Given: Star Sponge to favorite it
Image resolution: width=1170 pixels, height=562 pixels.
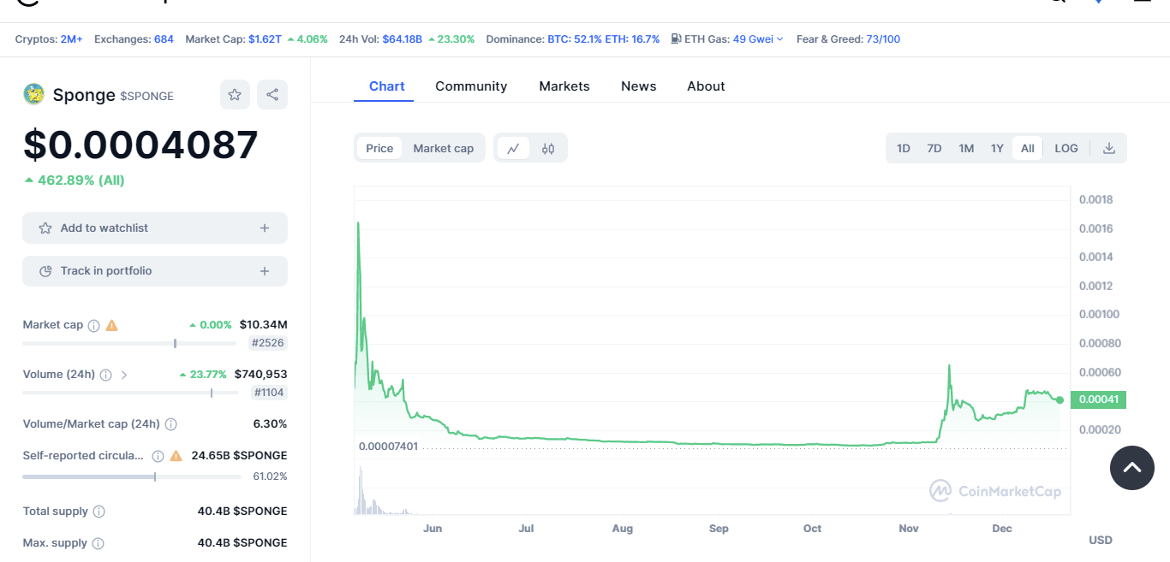Looking at the screenshot, I should tap(235, 95).
